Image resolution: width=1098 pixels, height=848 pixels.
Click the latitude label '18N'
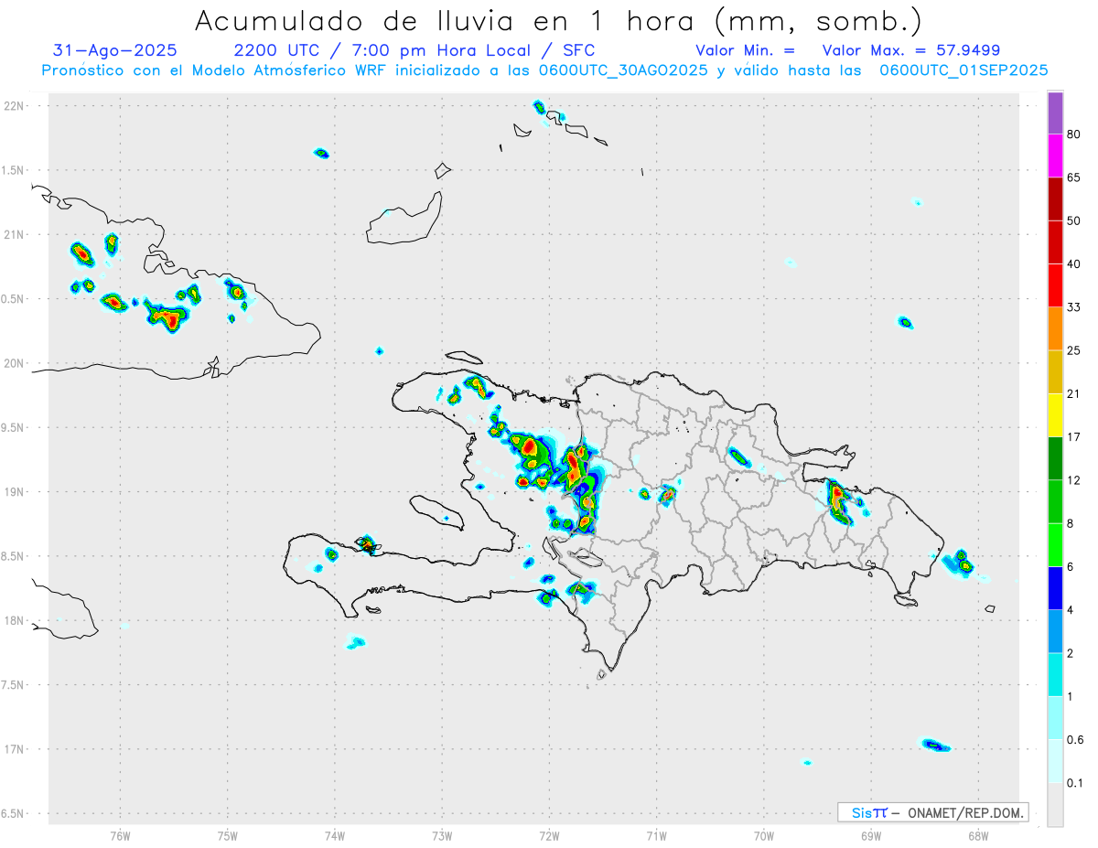tap(15, 620)
